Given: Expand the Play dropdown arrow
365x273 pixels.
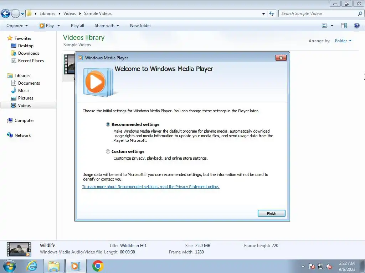Looking at the screenshot, I should [x=58, y=26].
